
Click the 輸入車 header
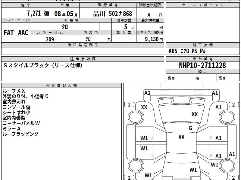[124, 33]
